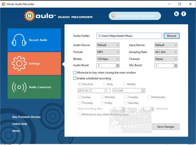Viewport: 196px width, 145px height.
Task: Toggle the Sunday checkbox
Action: tap(79, 97)
